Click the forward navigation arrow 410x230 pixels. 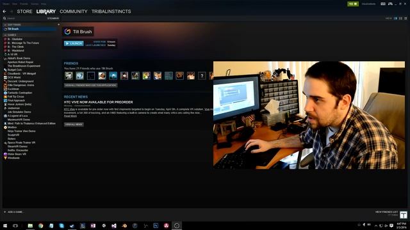pyautogui.click(x=12, y=11)
